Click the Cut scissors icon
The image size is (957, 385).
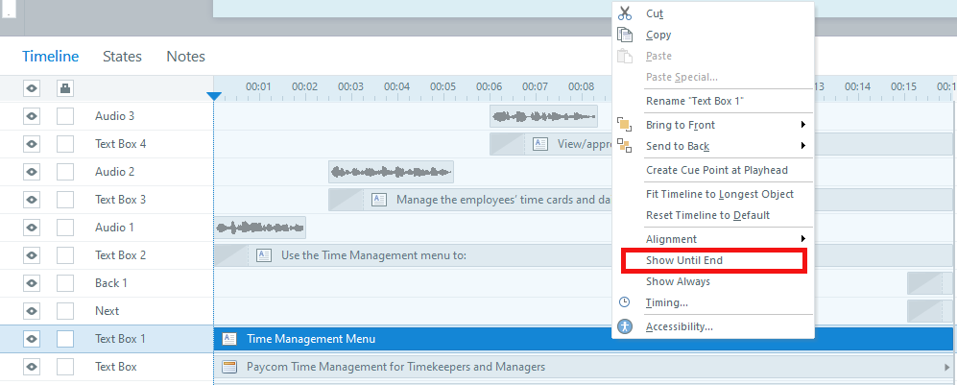click(x=625, y=12)
